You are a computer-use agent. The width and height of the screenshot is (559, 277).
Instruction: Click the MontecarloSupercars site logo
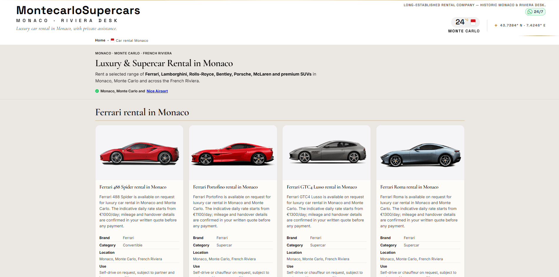point(78,10)
